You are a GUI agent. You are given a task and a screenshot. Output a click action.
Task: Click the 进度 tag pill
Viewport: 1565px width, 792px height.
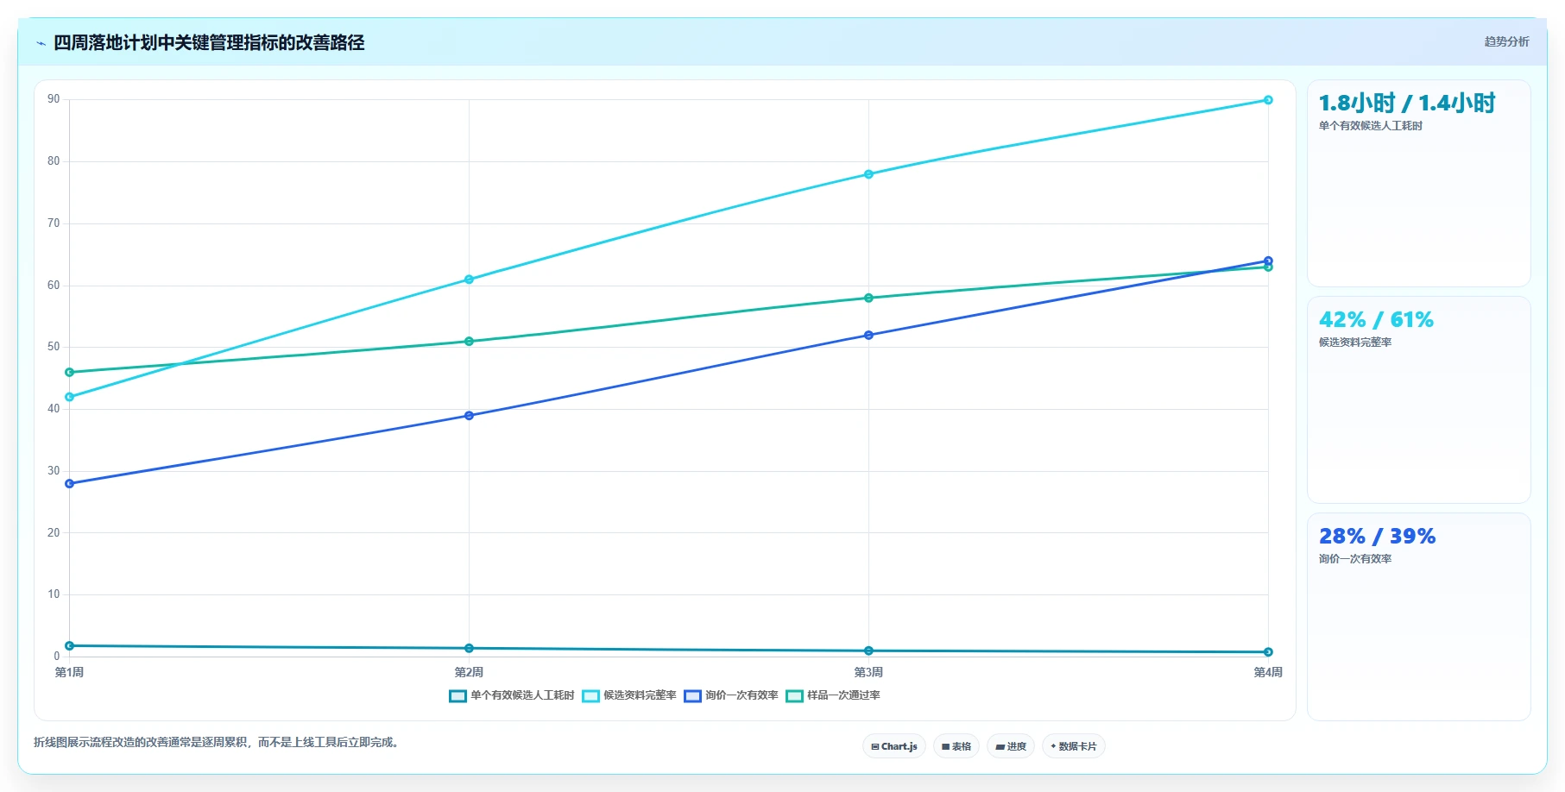click(1011, 746)
